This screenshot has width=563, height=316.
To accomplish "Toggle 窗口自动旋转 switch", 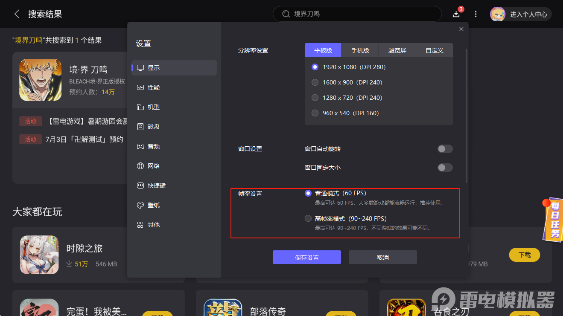I will coord(445,149).
